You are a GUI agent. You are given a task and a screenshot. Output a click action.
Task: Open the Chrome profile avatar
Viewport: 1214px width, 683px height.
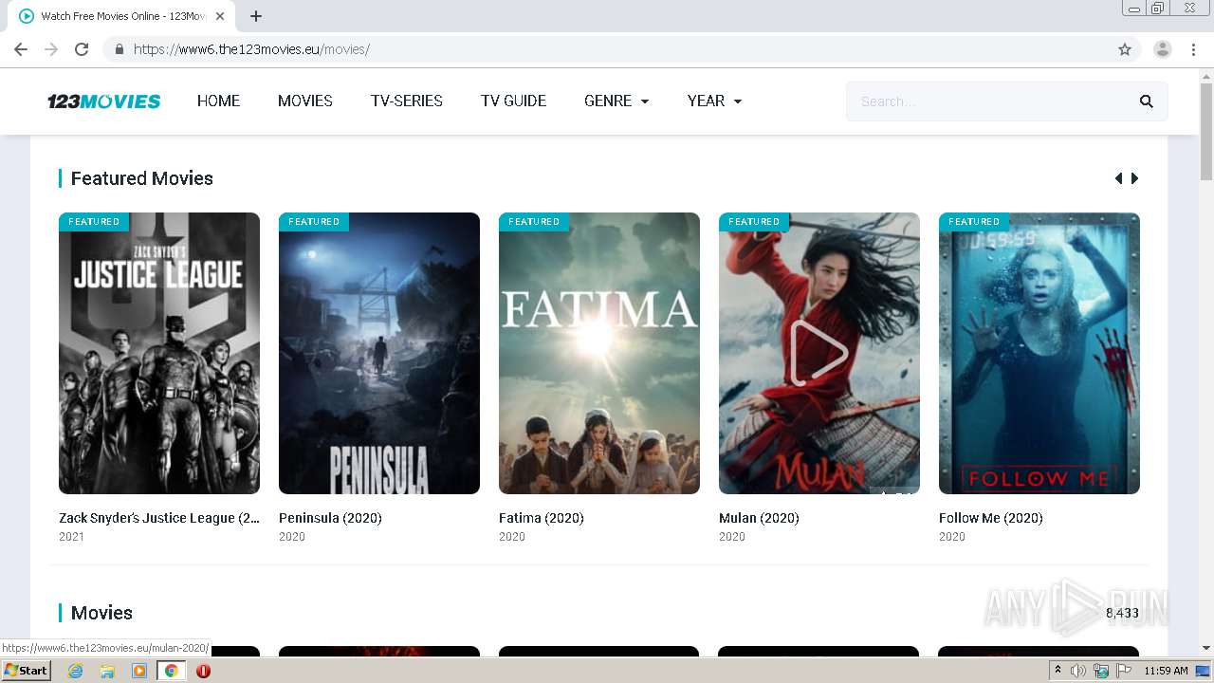click(x=1163, y=49)
